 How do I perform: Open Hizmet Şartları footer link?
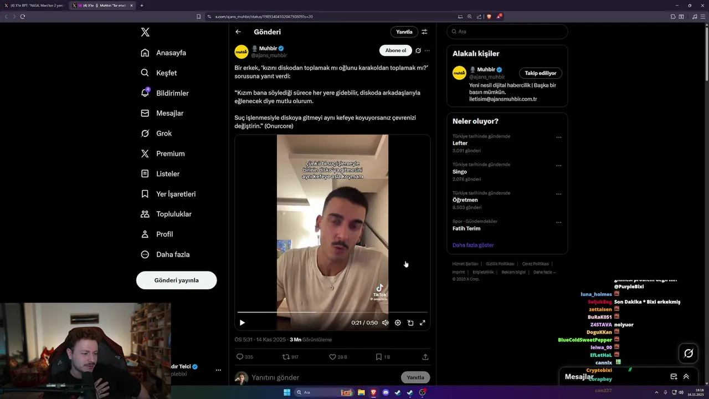click(465, 264)
